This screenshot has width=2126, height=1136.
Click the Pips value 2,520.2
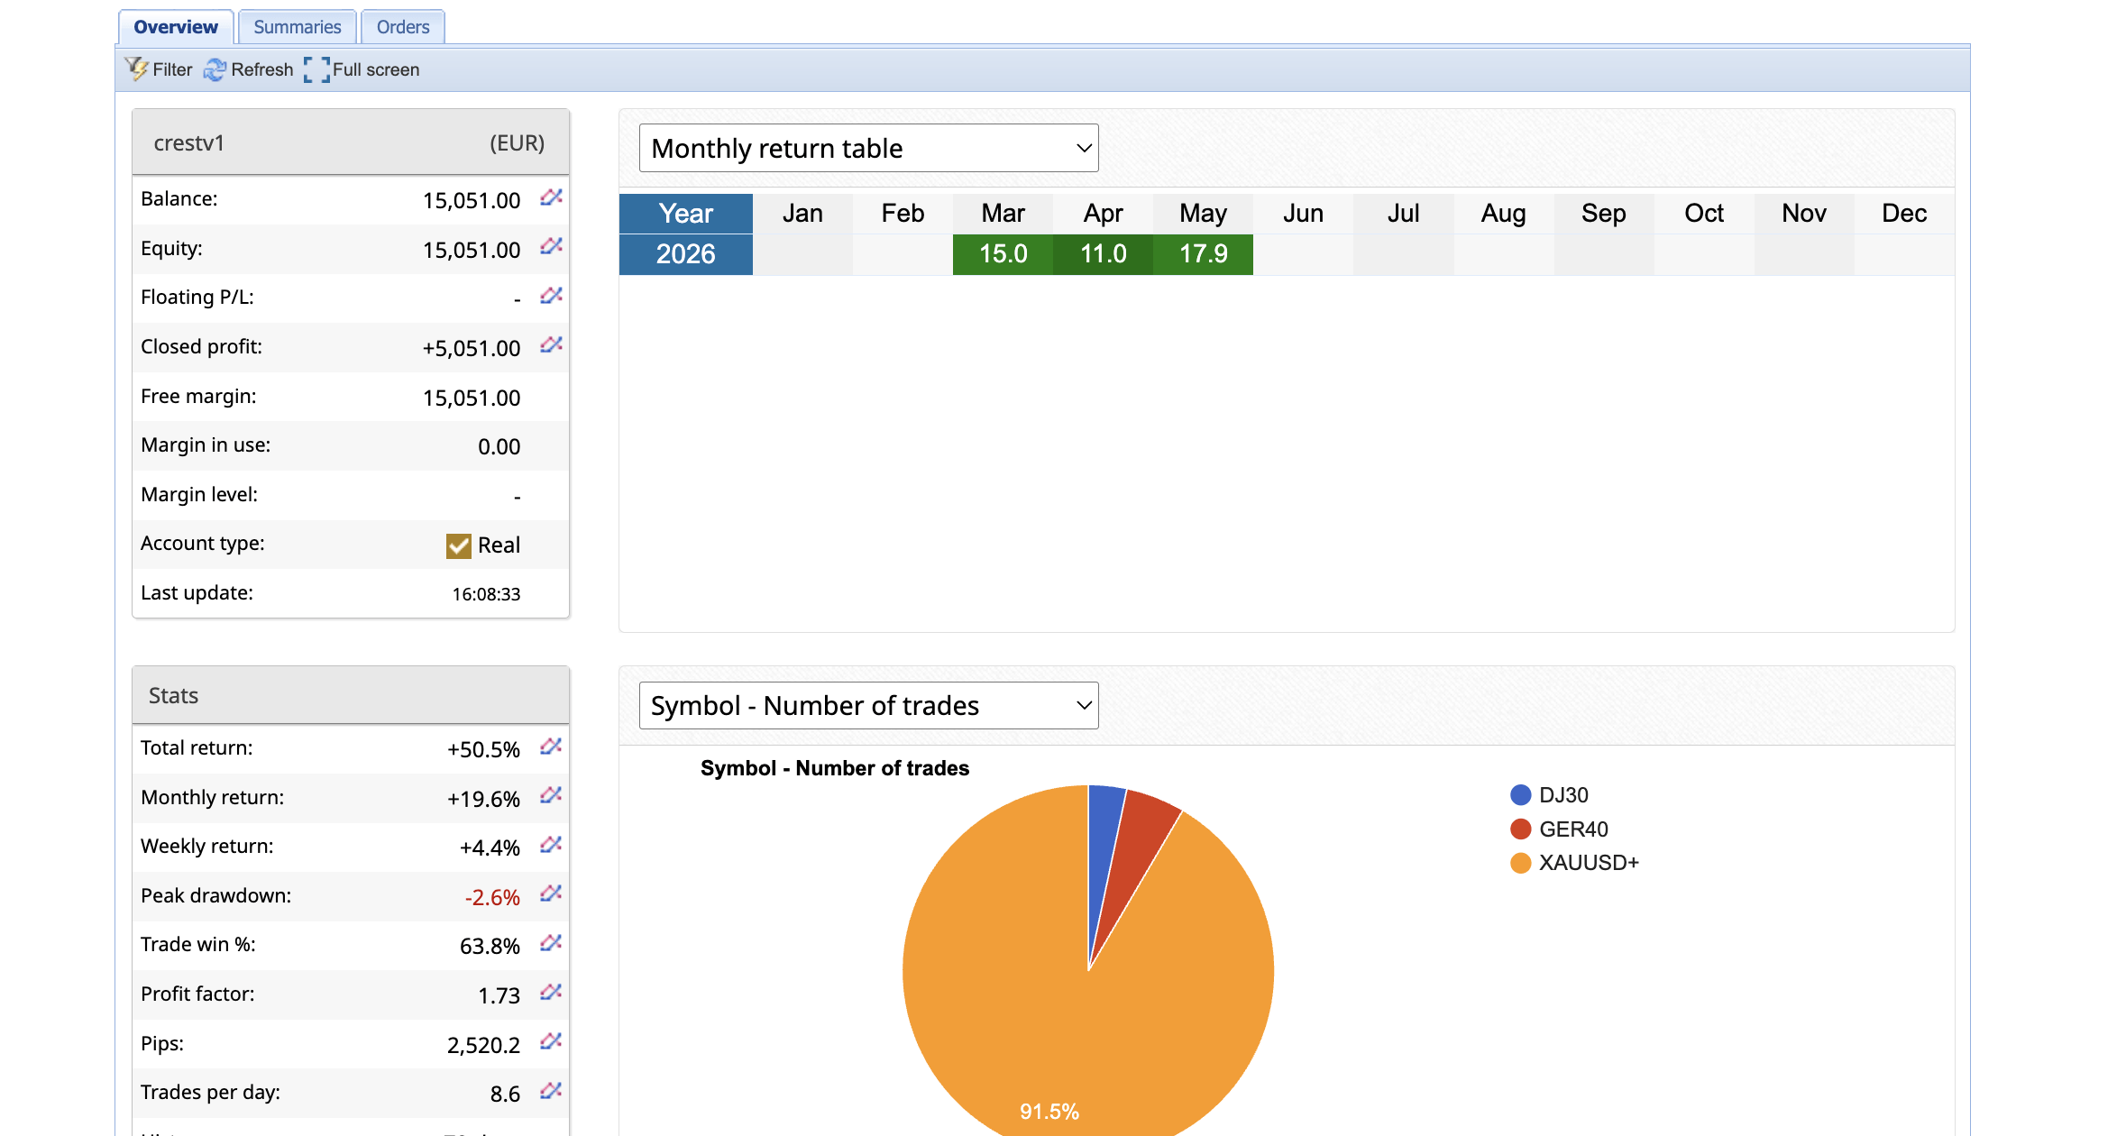click(x=483, y=1045)
